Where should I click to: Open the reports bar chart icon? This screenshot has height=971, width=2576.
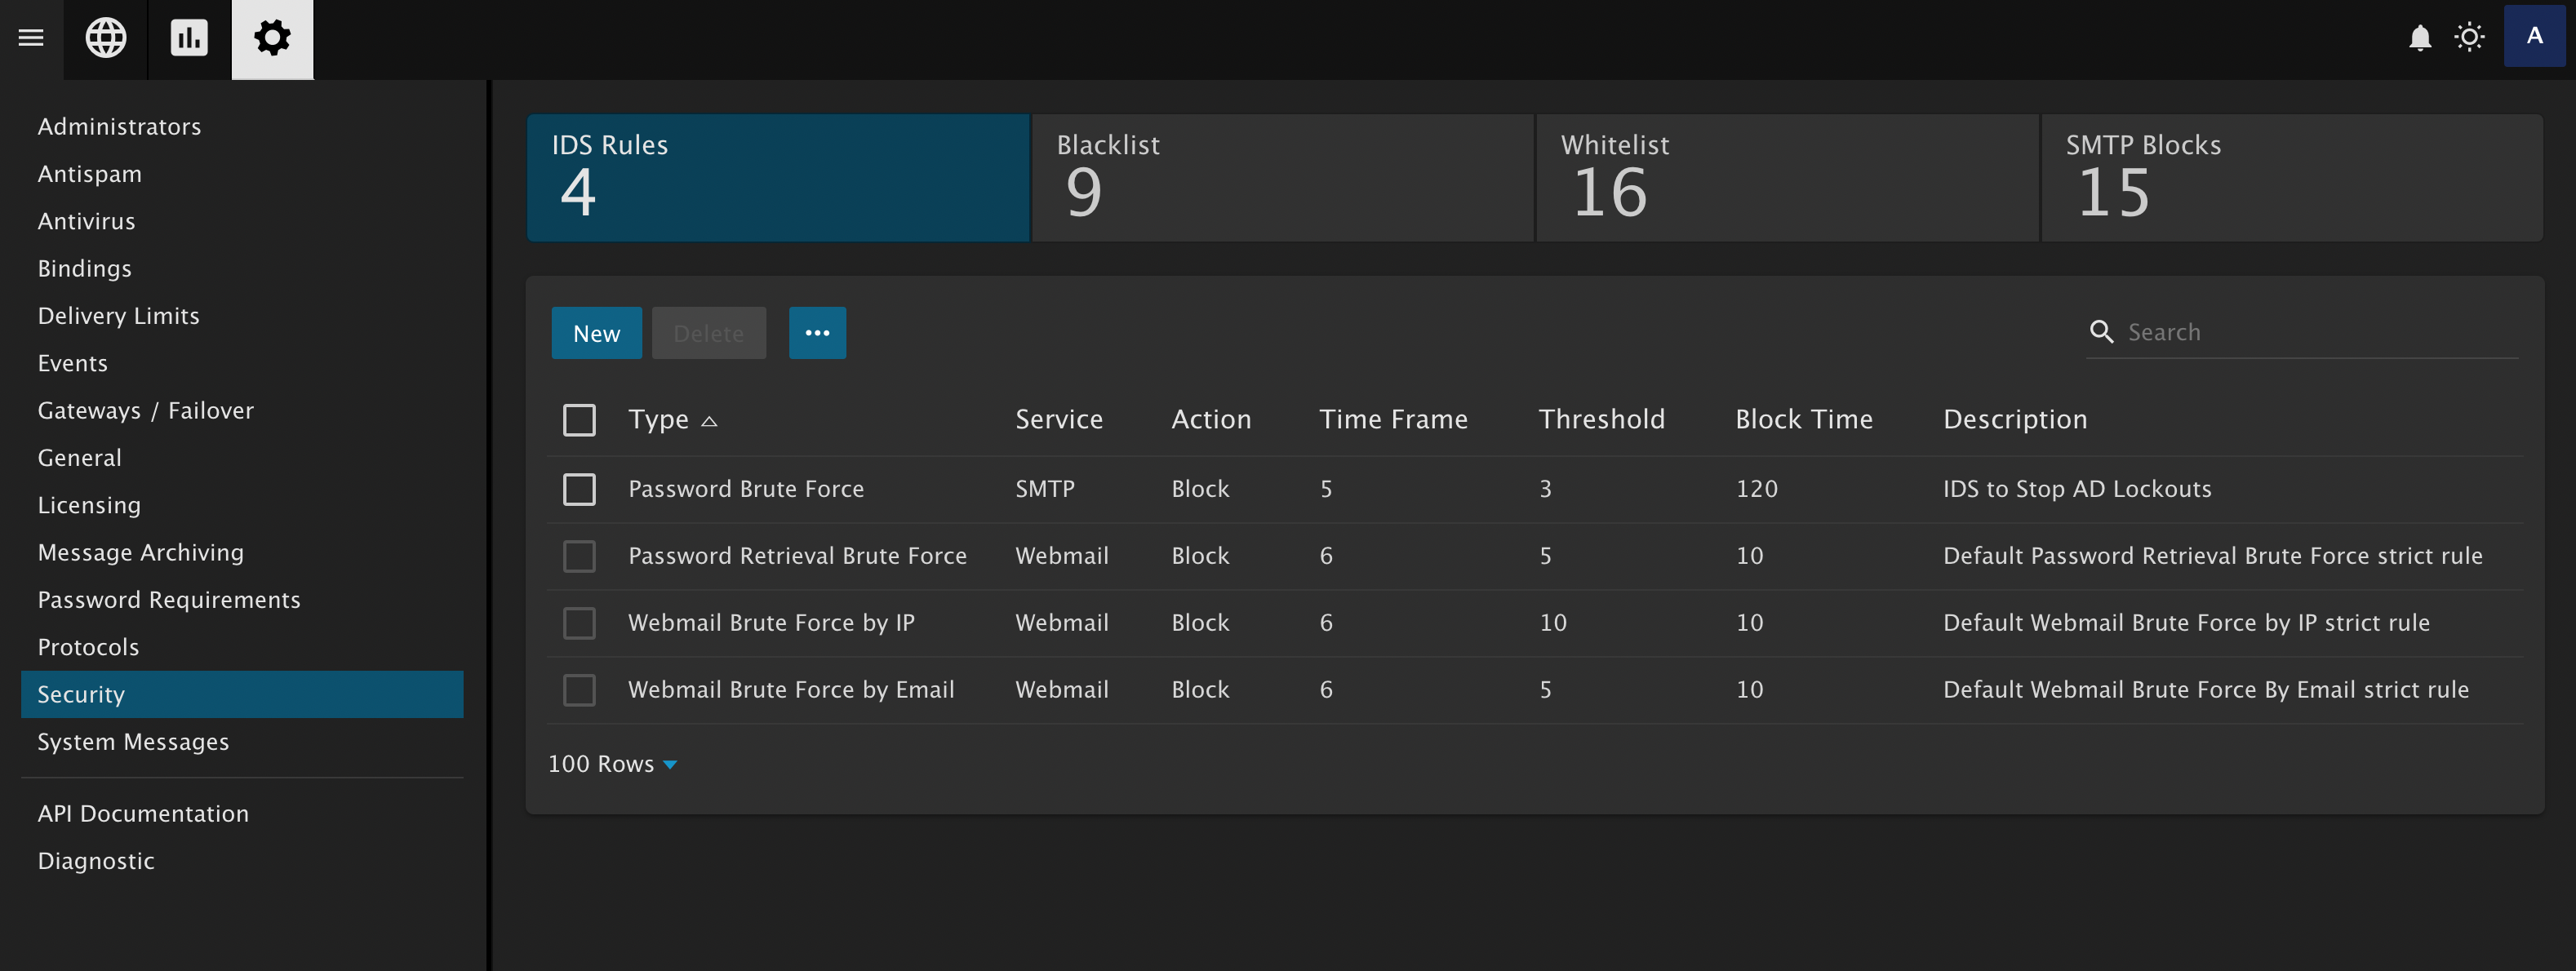(x=188, y=38)
